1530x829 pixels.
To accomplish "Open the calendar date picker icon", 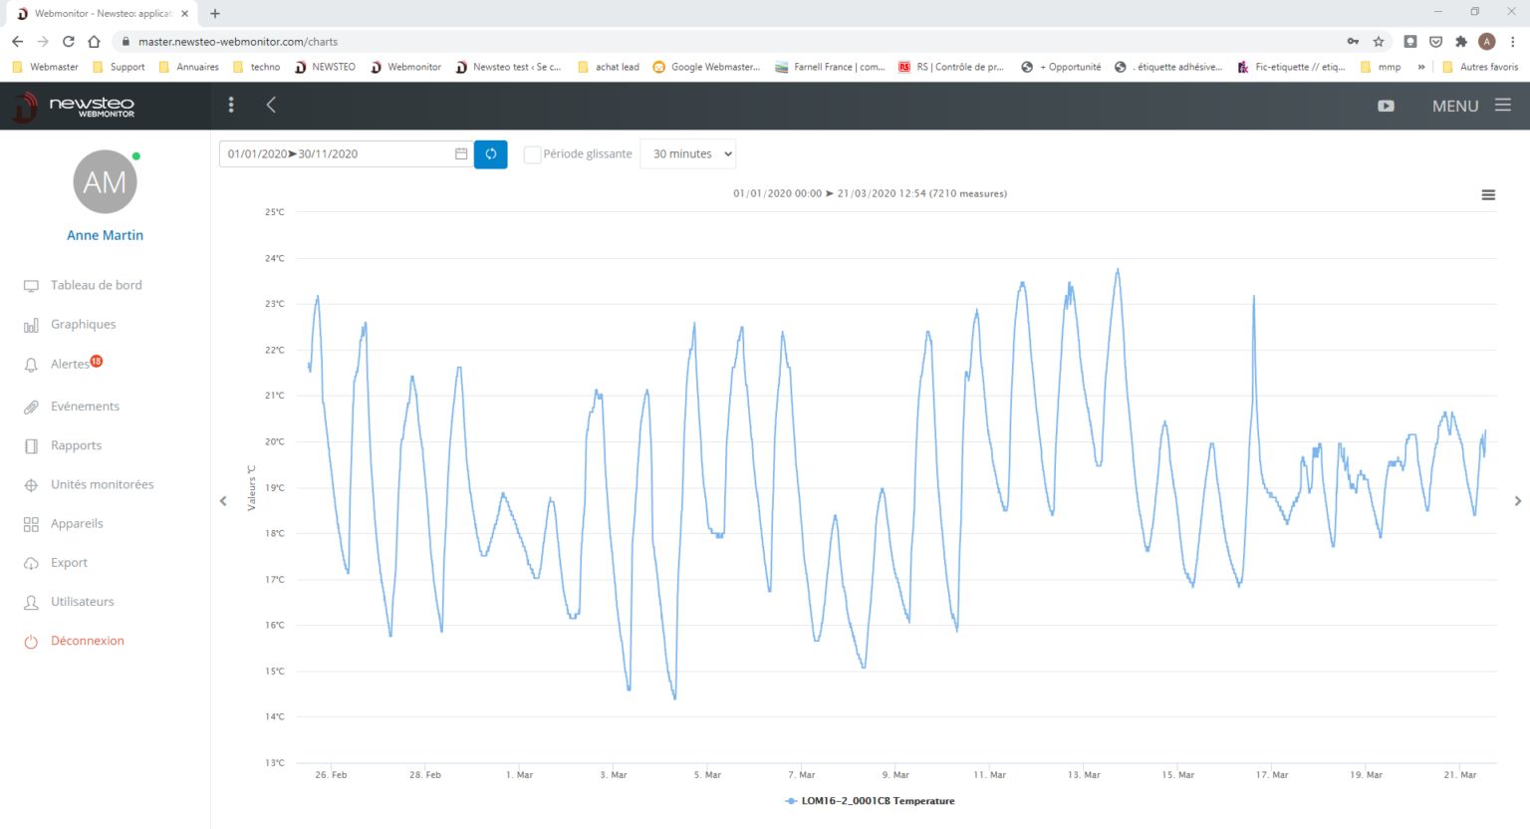I will click(461, 153).
